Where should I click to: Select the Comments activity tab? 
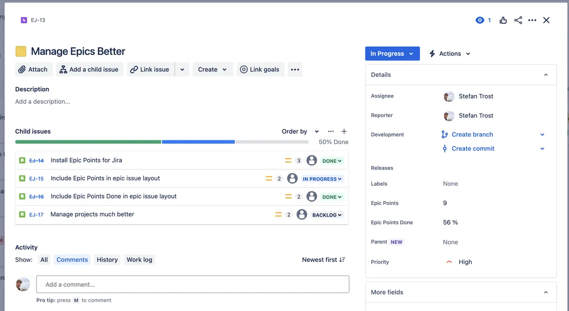click(72, 260)
